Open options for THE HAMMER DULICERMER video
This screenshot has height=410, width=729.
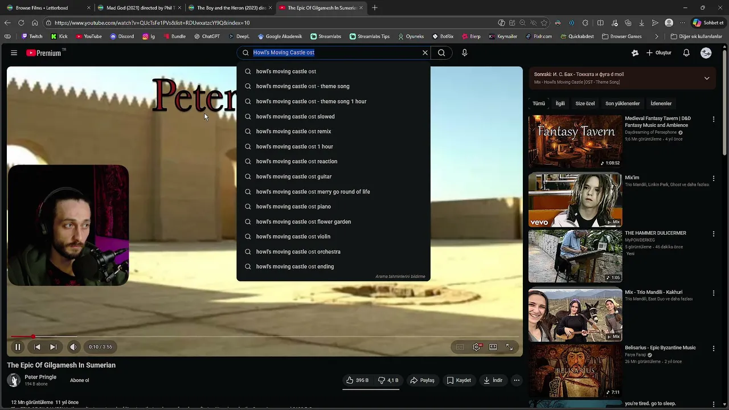coord(714,233)
